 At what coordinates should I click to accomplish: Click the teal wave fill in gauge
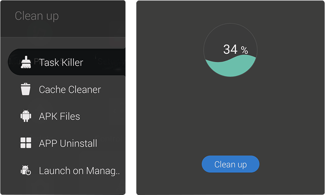230,67
